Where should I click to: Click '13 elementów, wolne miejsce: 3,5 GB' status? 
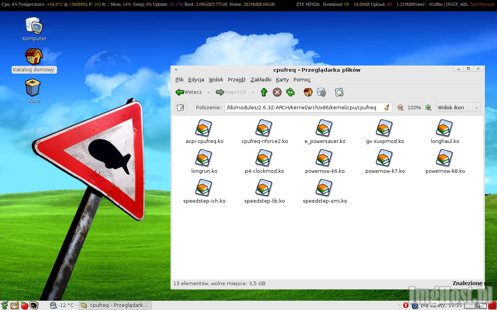coord(219,284)
